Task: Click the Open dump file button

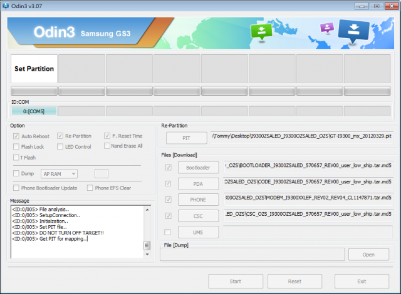Action: 368,255
